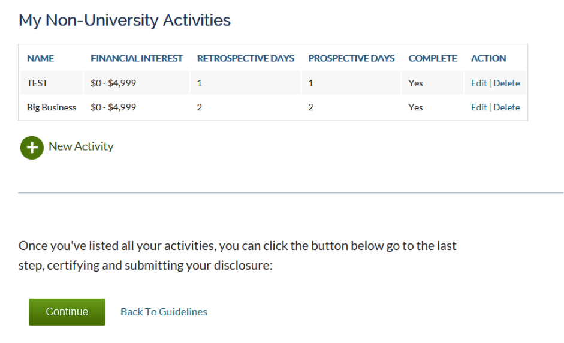Click the Big Business name cell
Screen dimensions: 564x343
click(x=52, y=107)
